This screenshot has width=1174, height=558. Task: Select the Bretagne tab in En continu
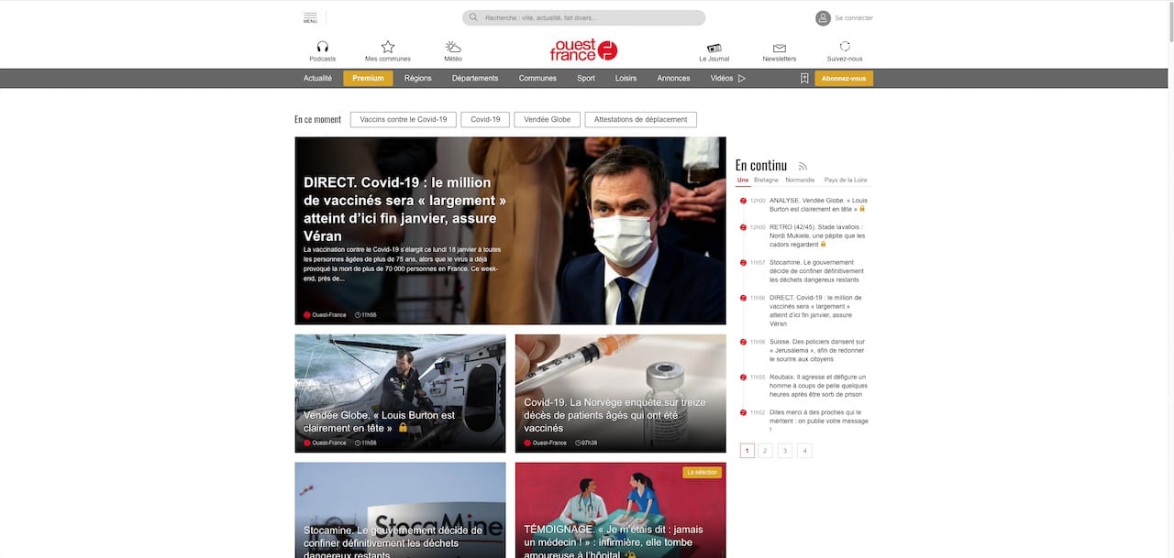[766, 181]
